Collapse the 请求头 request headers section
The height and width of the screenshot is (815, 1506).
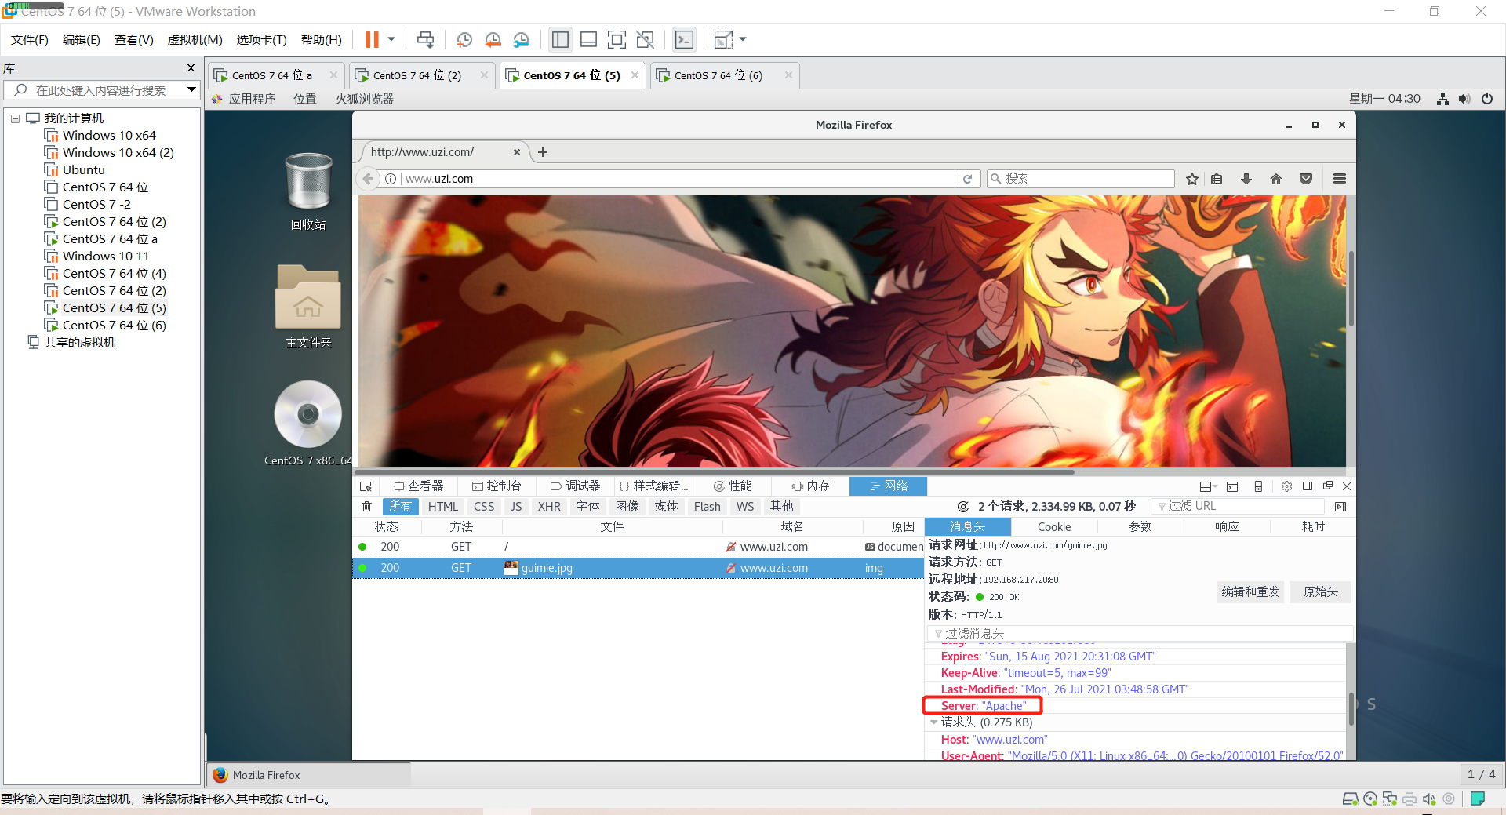[933, 722]
